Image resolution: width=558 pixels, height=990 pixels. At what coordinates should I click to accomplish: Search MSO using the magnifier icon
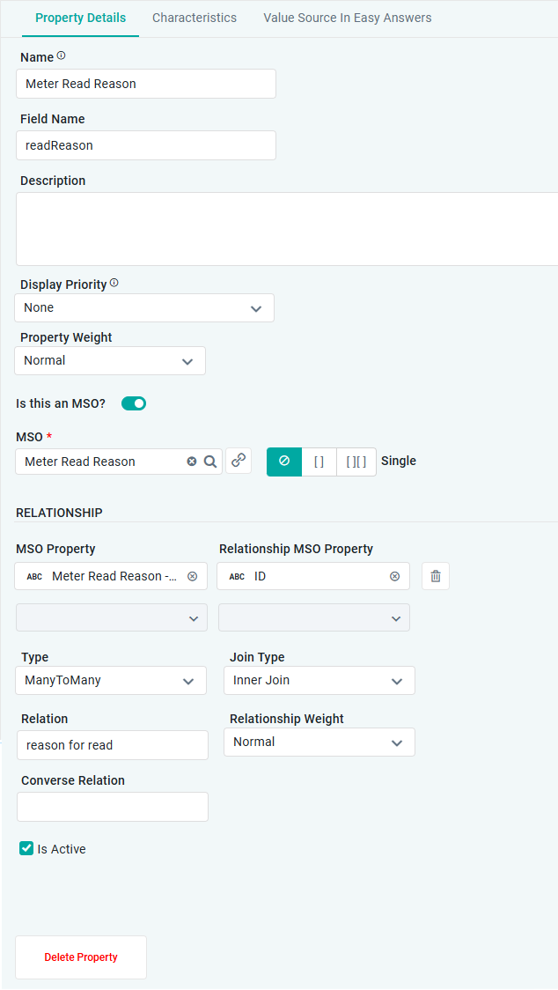210,462
